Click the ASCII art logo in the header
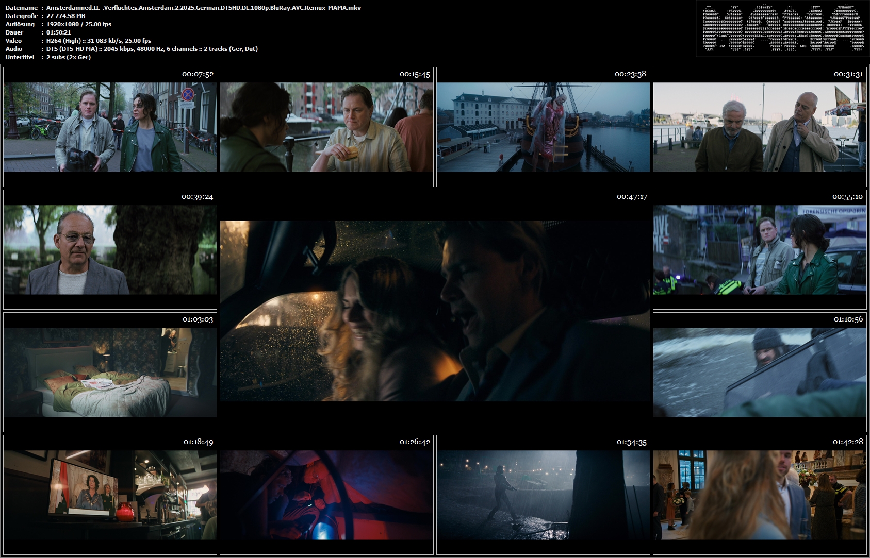 point(782,28)
